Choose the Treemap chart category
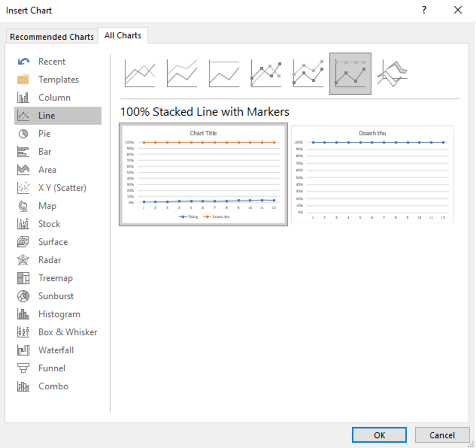This screenshot has width=476, height=448. coord(58,278)
